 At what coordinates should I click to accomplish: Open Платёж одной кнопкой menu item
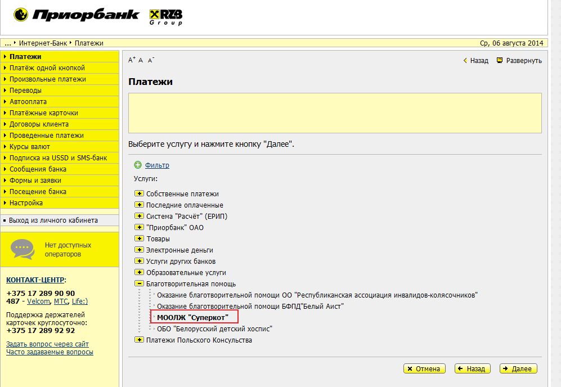pyautogui.click(x=60, y=68)
